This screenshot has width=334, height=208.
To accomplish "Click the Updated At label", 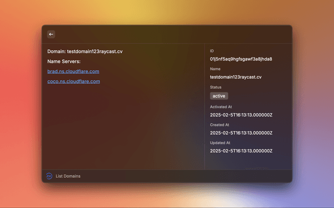I will point(220,142).
